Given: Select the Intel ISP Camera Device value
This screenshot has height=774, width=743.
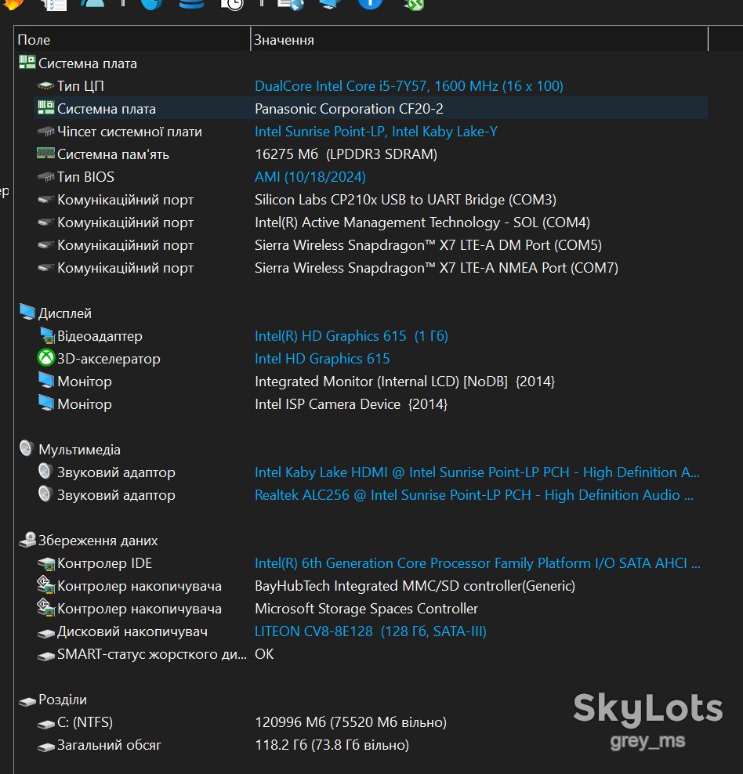Looking at the screenshot, I should point(351,403).
